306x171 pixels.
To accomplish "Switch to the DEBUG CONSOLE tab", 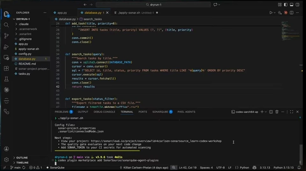I will click(105, 112).
